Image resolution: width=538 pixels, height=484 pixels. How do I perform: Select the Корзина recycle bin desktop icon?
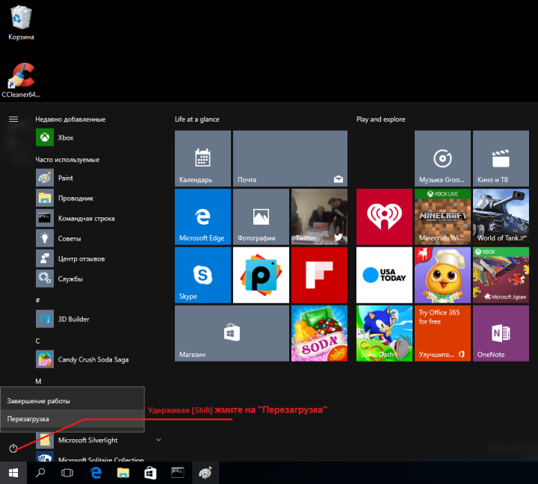coord(21,23)
